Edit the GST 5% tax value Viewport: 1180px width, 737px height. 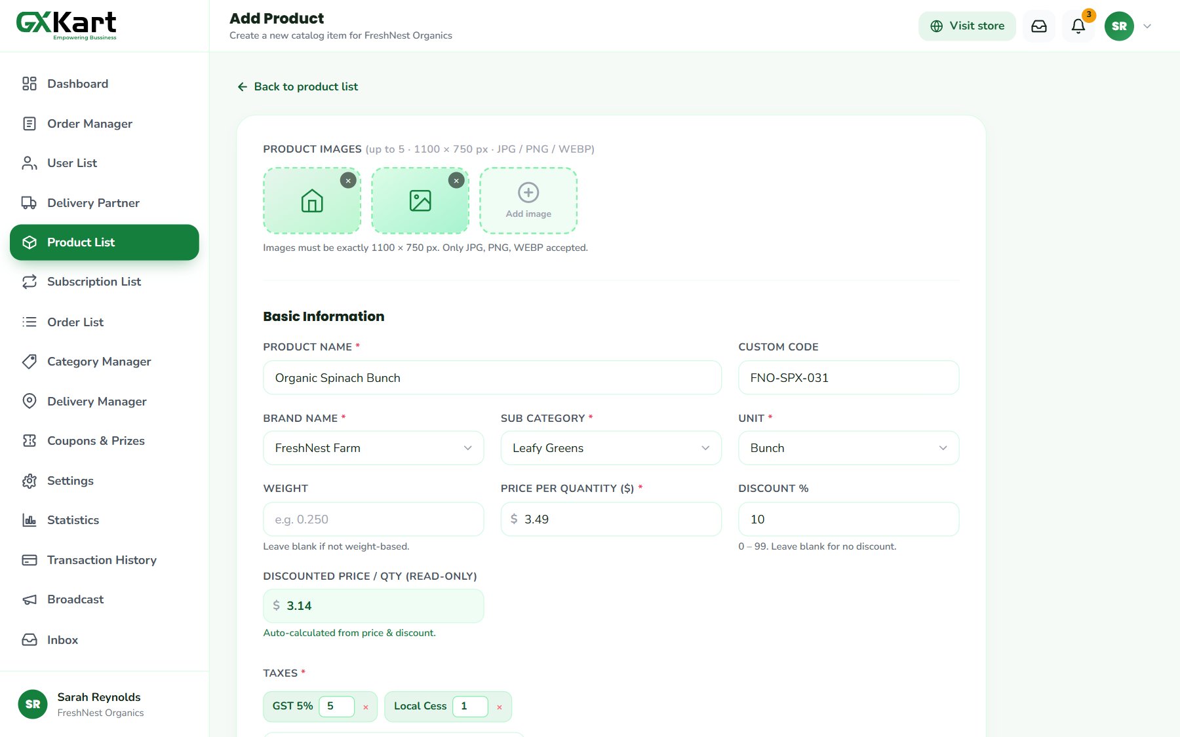(337, 706)
